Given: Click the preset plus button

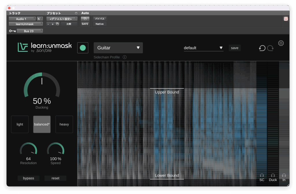Looking at the screenshot, I should click(x=53, y=24).
